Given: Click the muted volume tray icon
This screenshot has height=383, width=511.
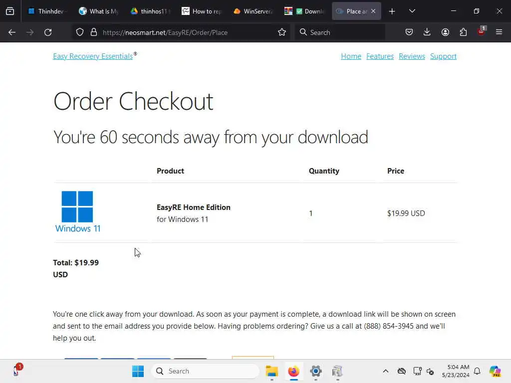Looking at the screenshot, I should (430, 371).
